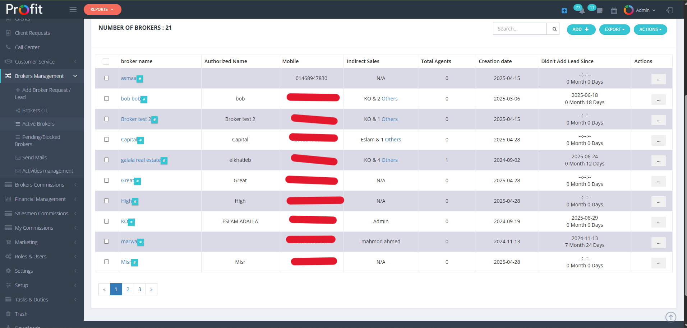The image size is (687, 328).
Task: Select the Call Center phone icon
Action: pos(8,47)
